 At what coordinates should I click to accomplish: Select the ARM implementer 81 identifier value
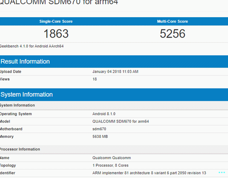tap(149, 173)
